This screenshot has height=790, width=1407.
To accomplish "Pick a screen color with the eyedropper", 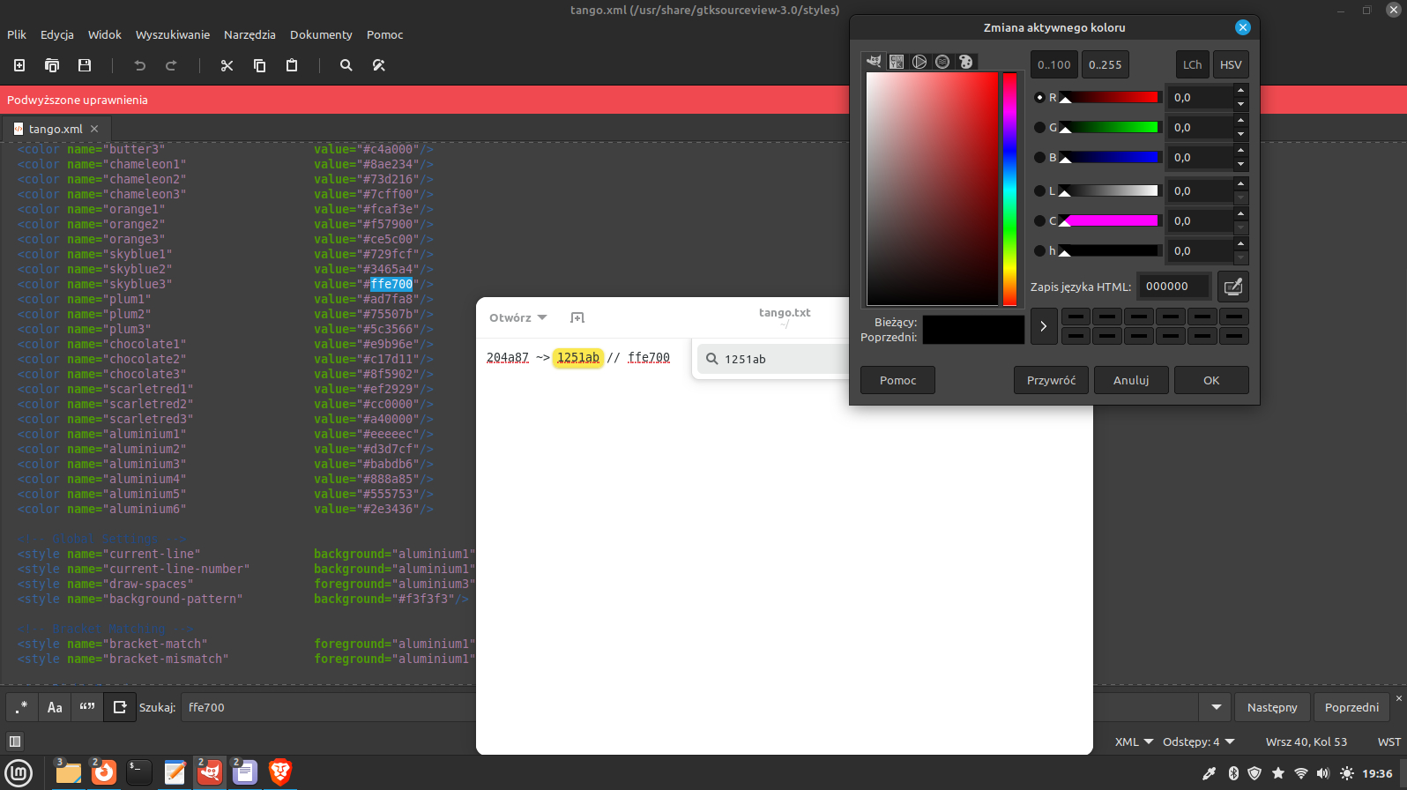I will 1232,287.
